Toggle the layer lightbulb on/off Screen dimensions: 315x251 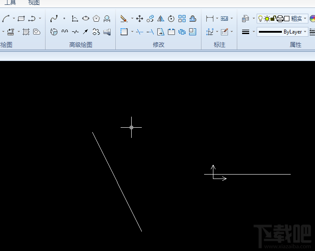click(260, 19)
